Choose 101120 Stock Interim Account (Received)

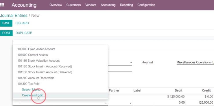point(60,66)
